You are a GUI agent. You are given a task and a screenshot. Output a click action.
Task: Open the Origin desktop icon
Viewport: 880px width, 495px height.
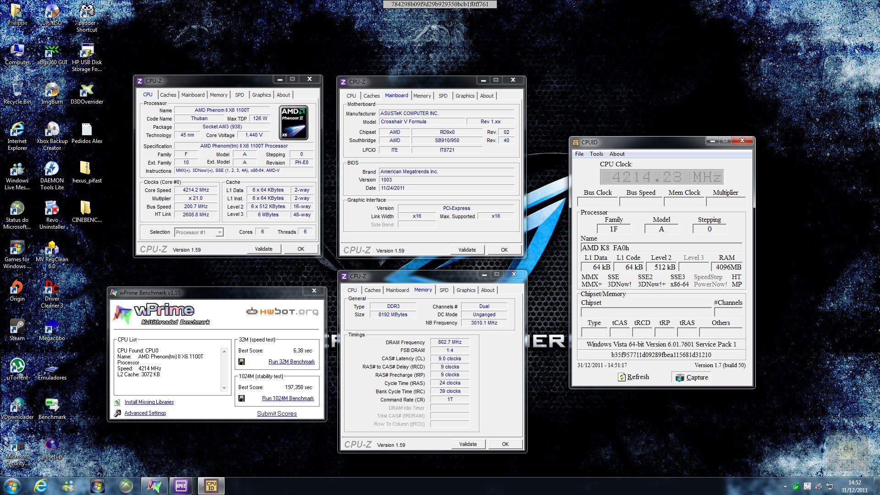(x=17, y=291)
